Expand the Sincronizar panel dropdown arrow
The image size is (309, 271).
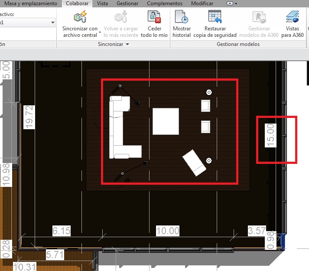point(127,44)
